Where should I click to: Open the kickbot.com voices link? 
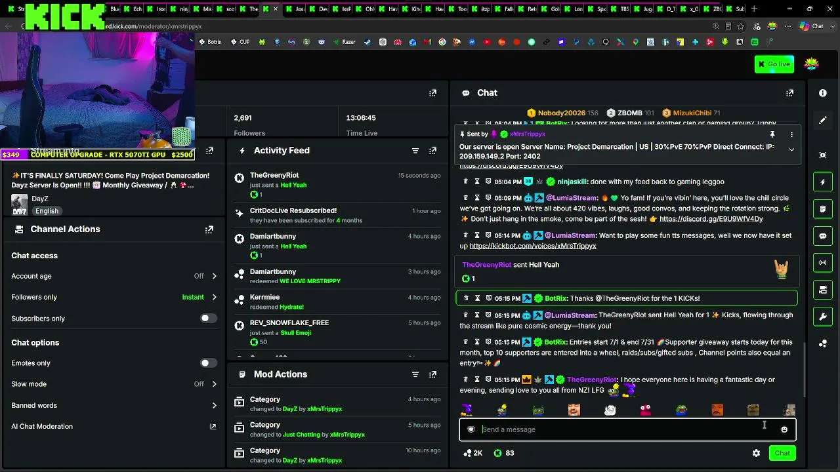(x=533, y=246)
